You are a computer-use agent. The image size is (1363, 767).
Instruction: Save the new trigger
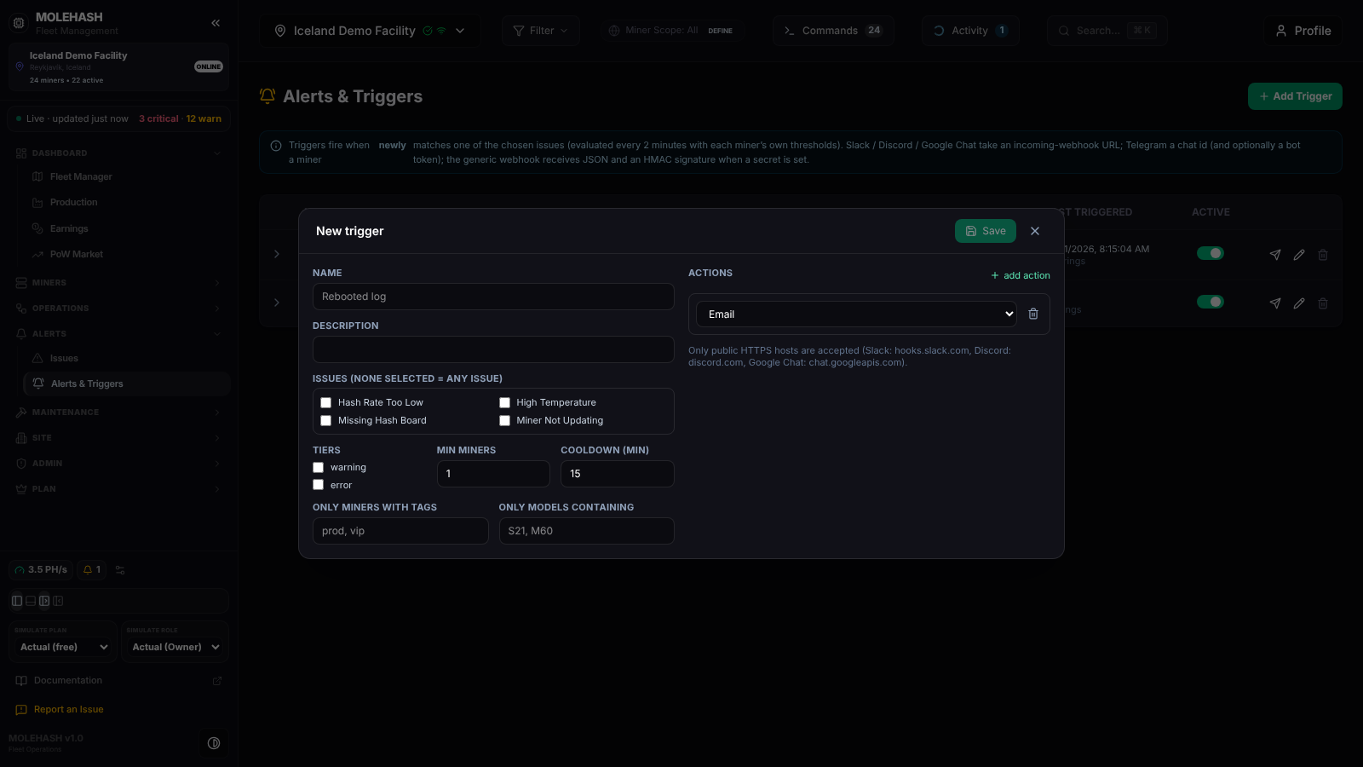pyautogui.click(x=986, y=231)
